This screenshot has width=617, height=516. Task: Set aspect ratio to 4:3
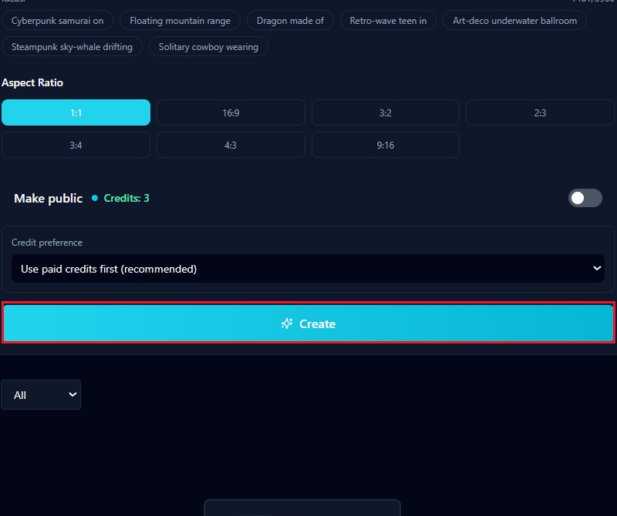231,145
